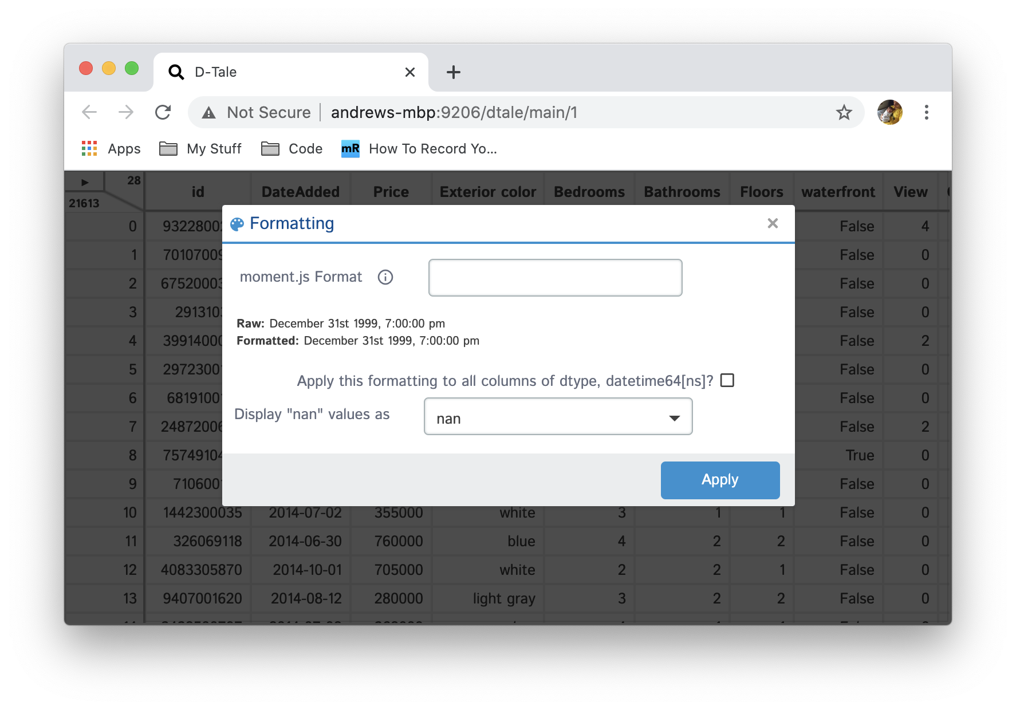Click the id column header
This screenshot has height=710, width=1016.
(x=198, y=192)
